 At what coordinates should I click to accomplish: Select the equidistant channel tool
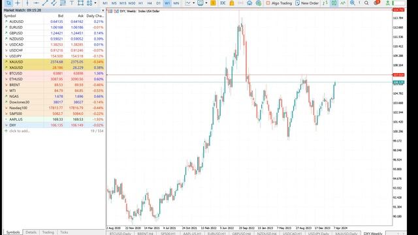click(x=54, y=3)
